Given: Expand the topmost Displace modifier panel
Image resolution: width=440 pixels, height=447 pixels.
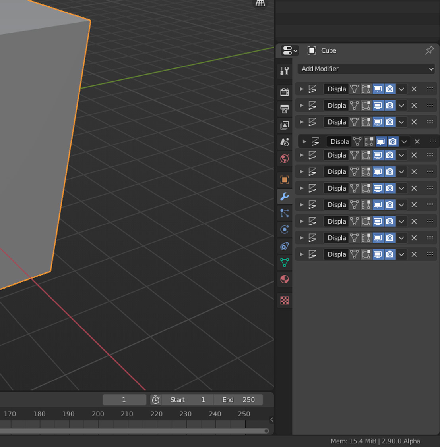Looking at the screenshot, I should [301, 89].
